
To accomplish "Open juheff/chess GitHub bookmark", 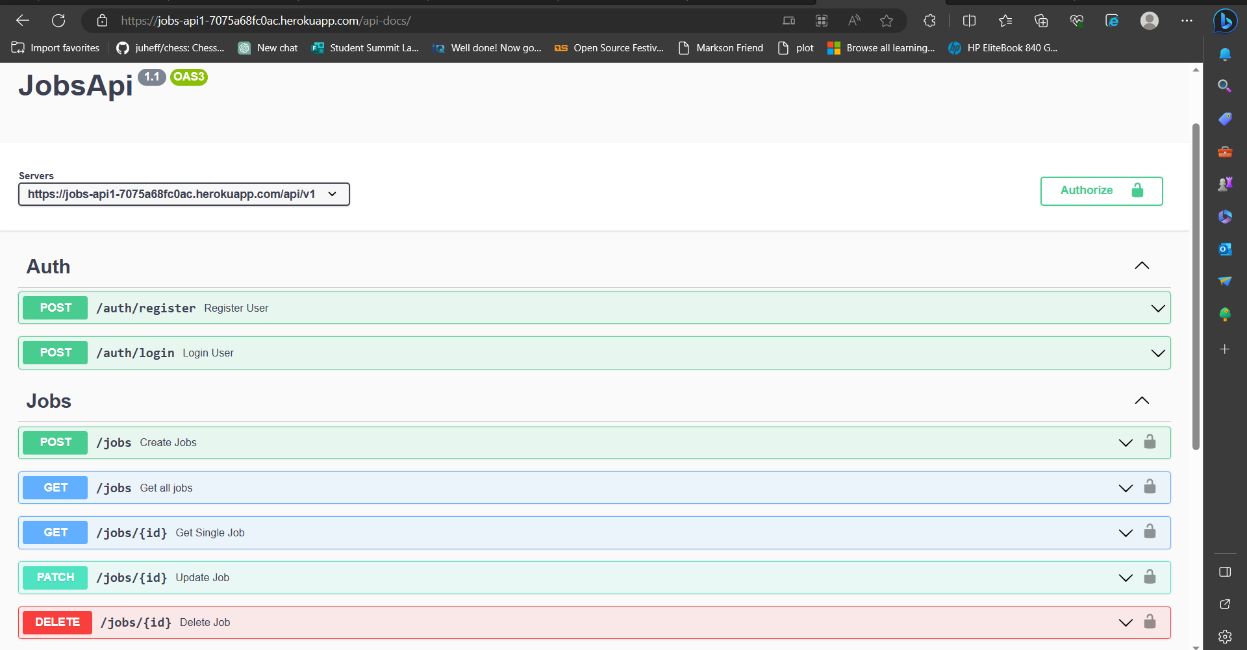I will (x=170, y=48).
